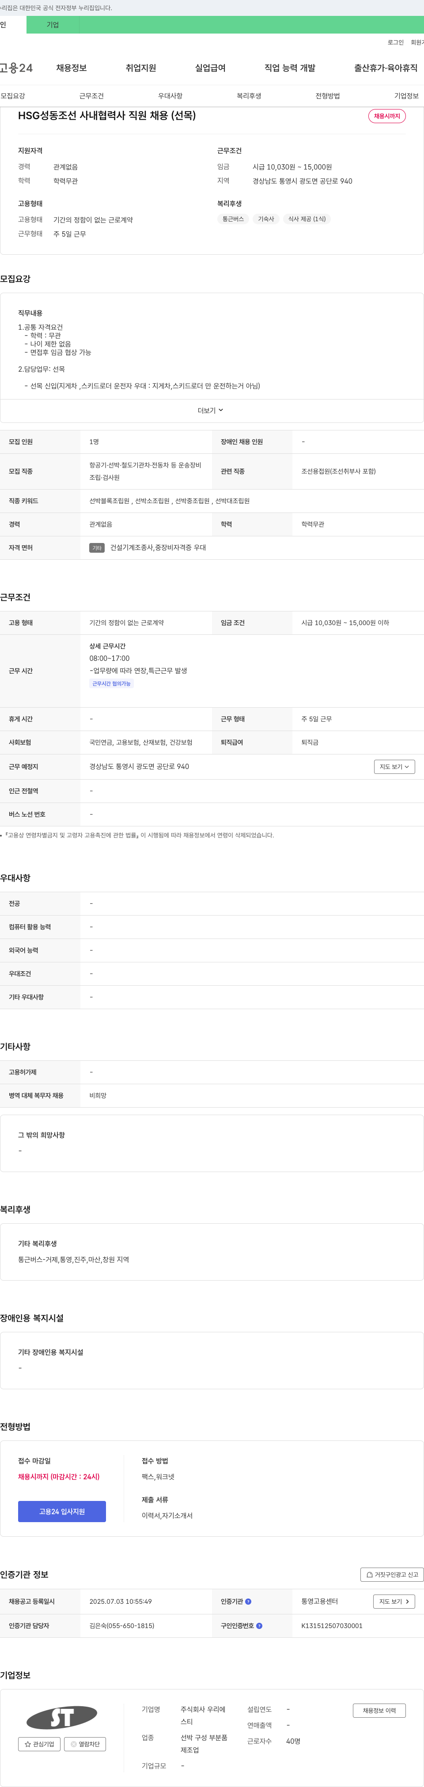Click related job 조선용접원(조선취부사 포함)
This screenshot has width=424, height=1787.
pos(339,471)
